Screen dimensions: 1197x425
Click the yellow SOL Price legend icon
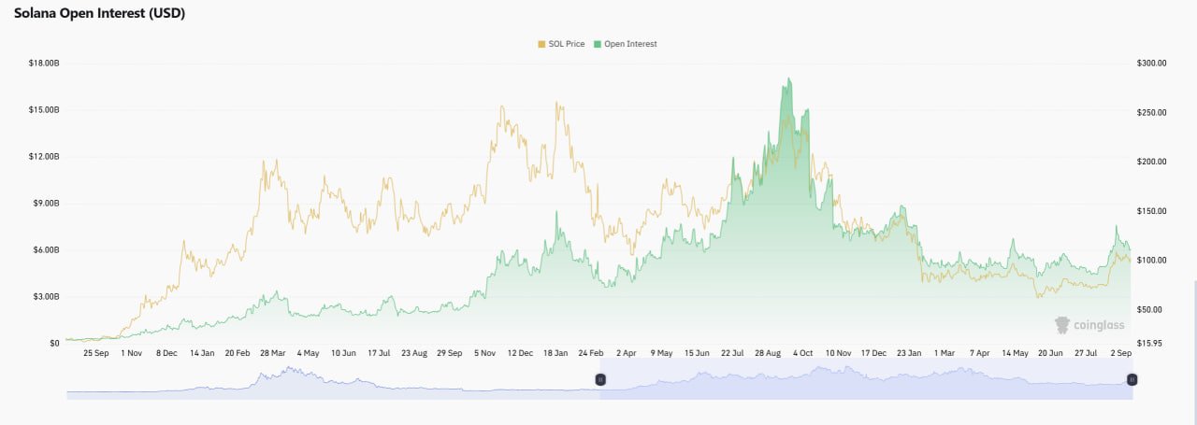coord(541,44)
